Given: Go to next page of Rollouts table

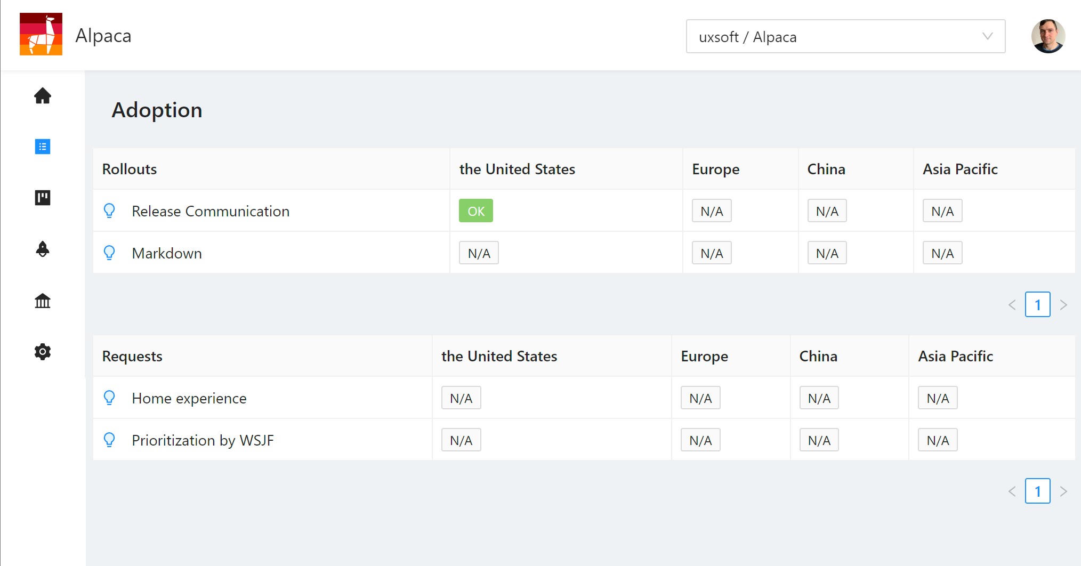Looking at the screenshot, I should (x=1063, y=305).
